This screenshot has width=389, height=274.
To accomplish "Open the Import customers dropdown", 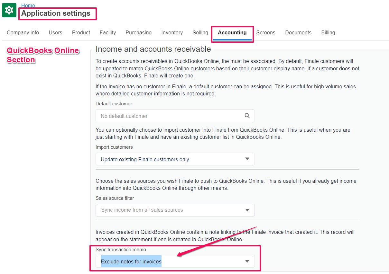I will pos(175,159).
